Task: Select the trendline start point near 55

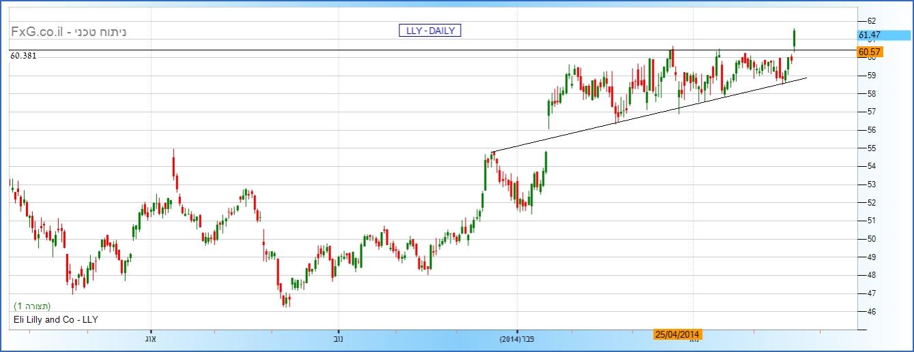Action: click(493, 151)
